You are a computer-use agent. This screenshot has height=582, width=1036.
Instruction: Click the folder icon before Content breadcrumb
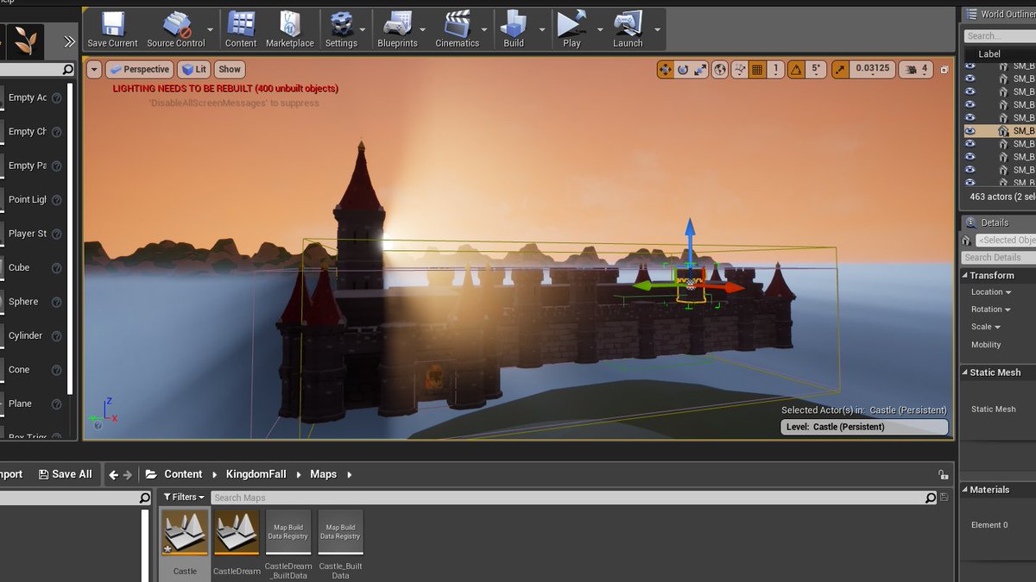(x=151, y=474)
